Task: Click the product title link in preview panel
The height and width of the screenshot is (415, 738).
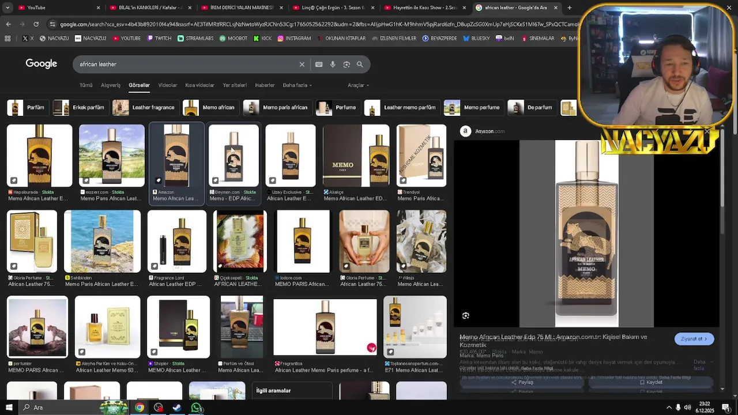Action: 553,341
